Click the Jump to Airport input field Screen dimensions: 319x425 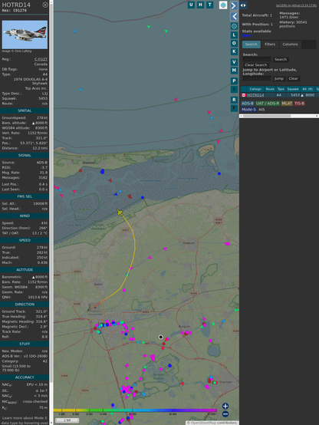tap(257, 78)
